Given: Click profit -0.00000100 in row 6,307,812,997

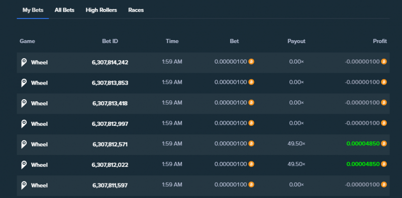Looking at the screenshot, I should click(x=362, y=123).
